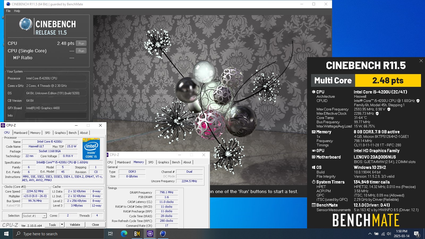Select SPD tab in second CPU-Z window
Image resolution: width=425 pixels, height=239 pixels.
pyautogui.click(x=151, y=162)
